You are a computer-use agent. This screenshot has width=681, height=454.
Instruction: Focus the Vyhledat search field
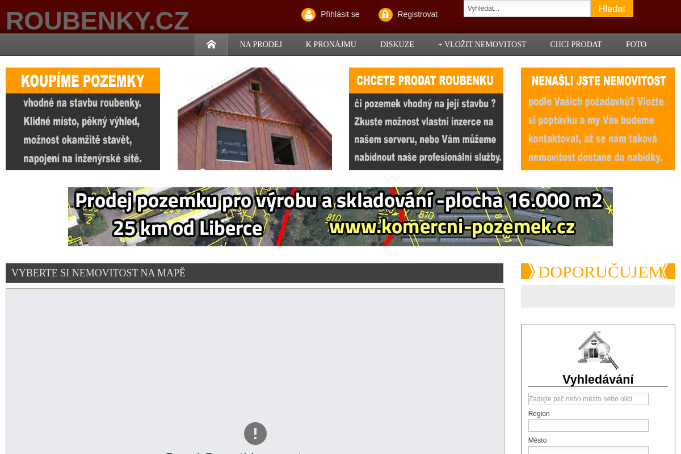point(527,9)
